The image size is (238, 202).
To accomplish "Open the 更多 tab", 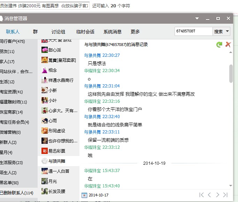I will click(x=135, y=32).
